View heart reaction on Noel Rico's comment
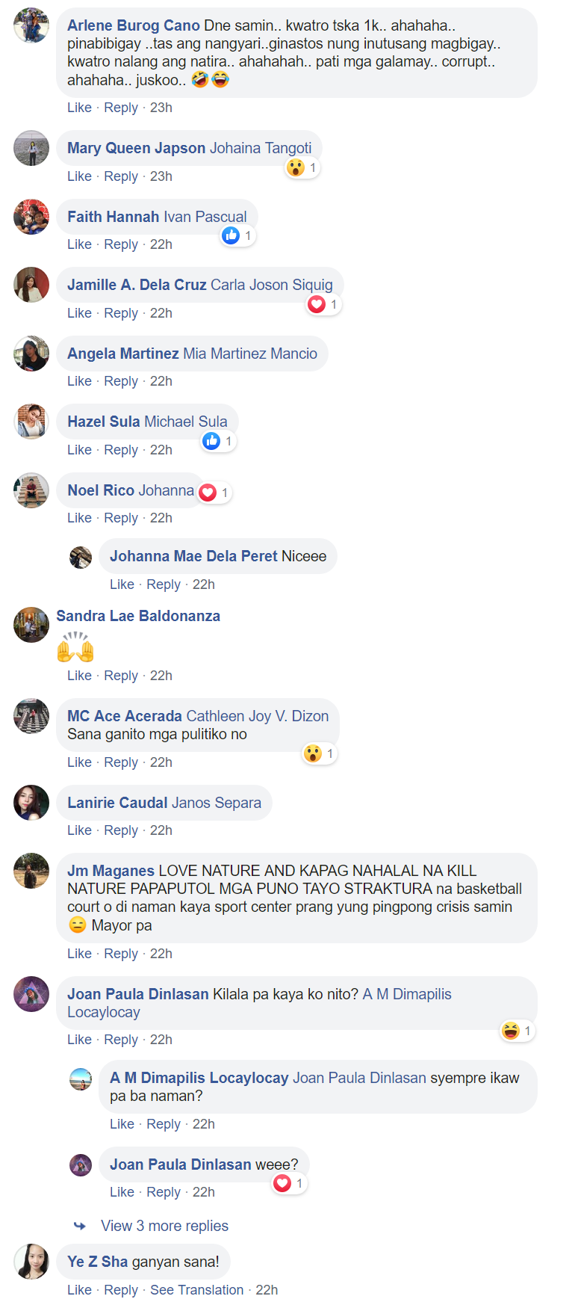This screenshot has width=572, height=1305. (215, 493)
